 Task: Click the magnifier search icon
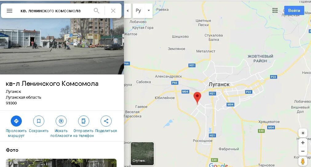pyautogui.click(x=97, y=11)
